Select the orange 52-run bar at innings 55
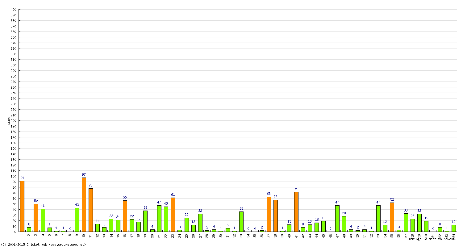The image size is (463, 247). click(x=392, y=217)
